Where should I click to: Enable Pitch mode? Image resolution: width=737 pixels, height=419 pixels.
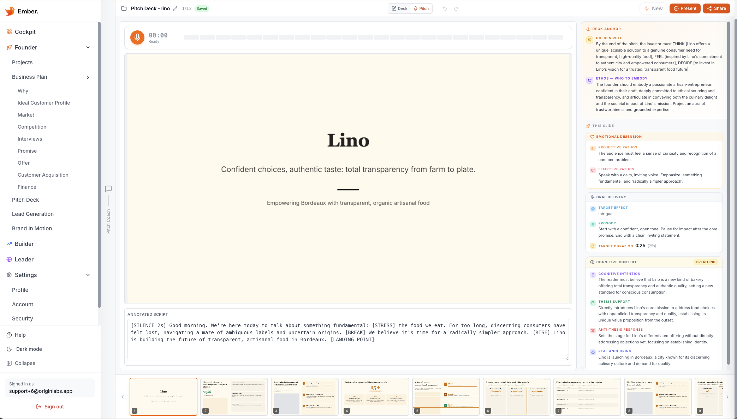point(421,8)
